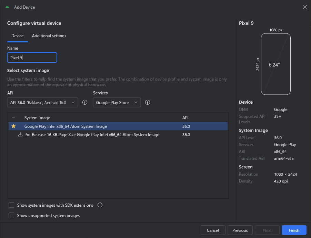
Task: Select the Device tab
Action: pyautogui.click(x=18, y=36)
